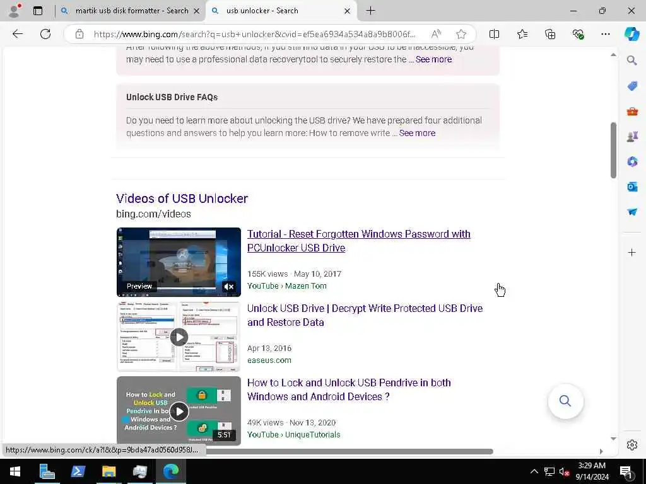
Task: Open sidebar Outlook icon
Action: 632,187
